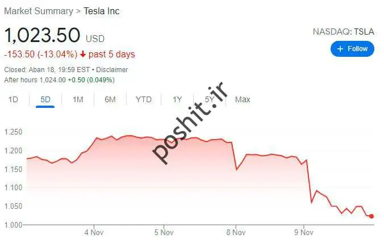The width and height of the screenshot is (384, 243).
Task: Switch to the 1M range tab
Action: pos(78,99)
